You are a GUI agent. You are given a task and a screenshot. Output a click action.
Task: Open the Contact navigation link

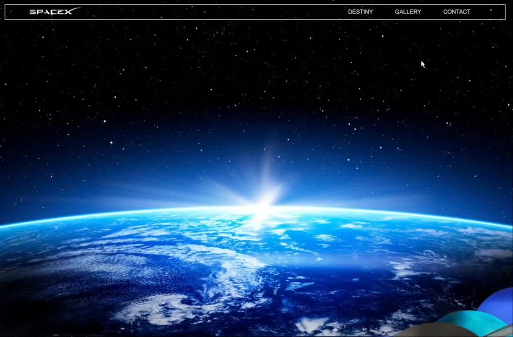pyautogui.click(x=456, y=12)
